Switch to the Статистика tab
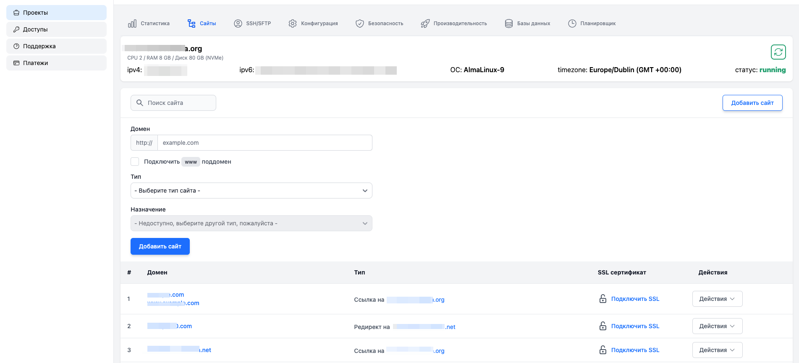 pyautogui.click(x=149, y=24)
